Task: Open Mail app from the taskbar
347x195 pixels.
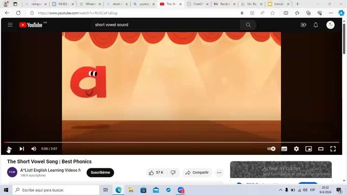Action: click(156, 190)
